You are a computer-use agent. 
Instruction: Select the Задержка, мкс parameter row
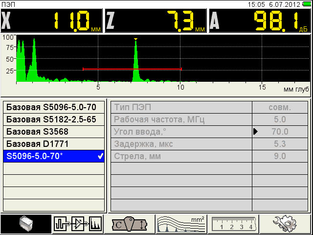(x=181, y=144)
